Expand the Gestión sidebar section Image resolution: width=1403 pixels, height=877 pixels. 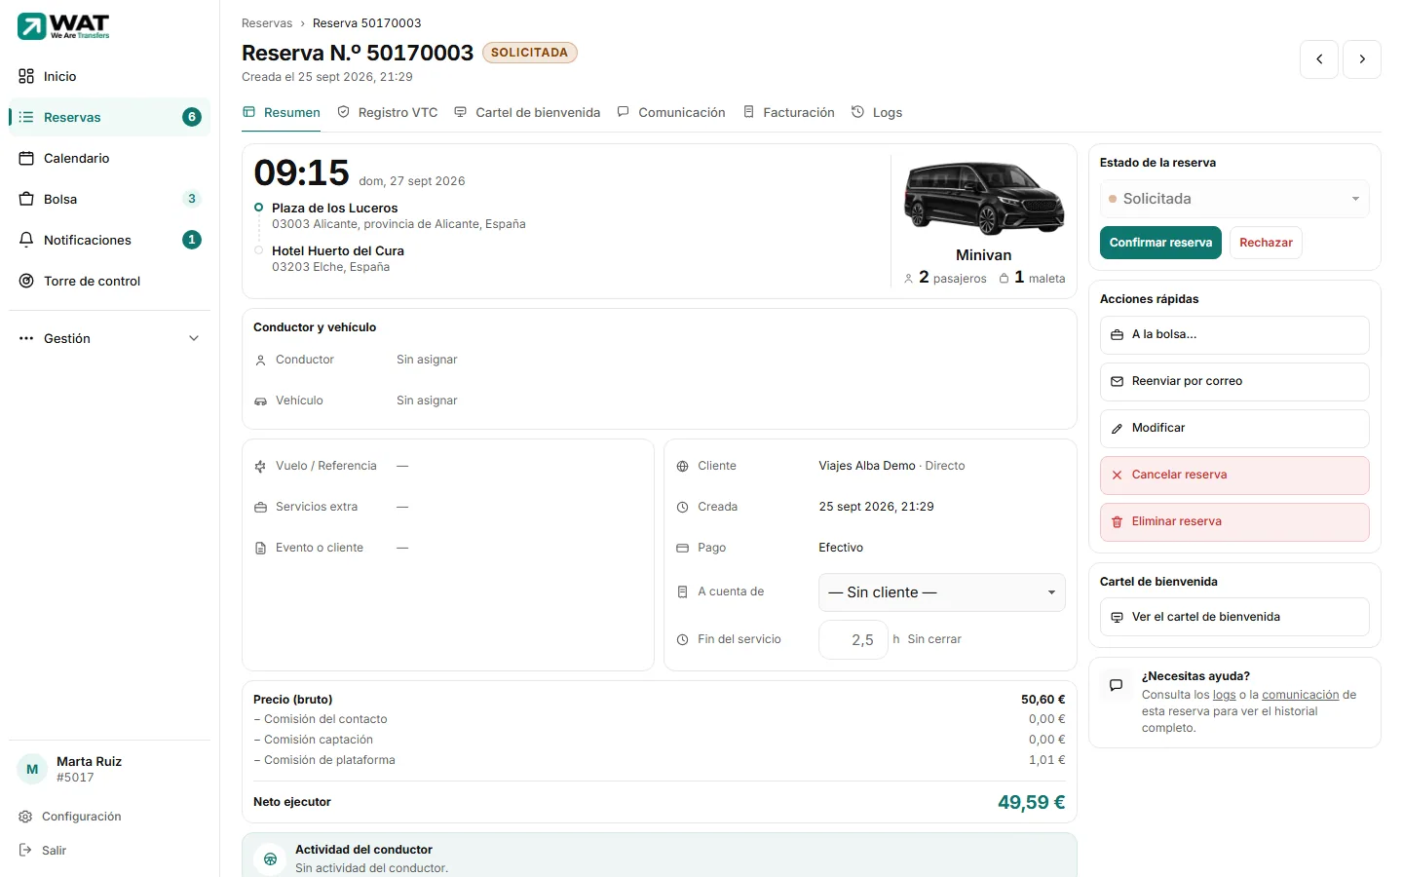pos(109,338)
